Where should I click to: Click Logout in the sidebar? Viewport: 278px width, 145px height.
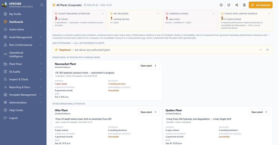[23, 118]
